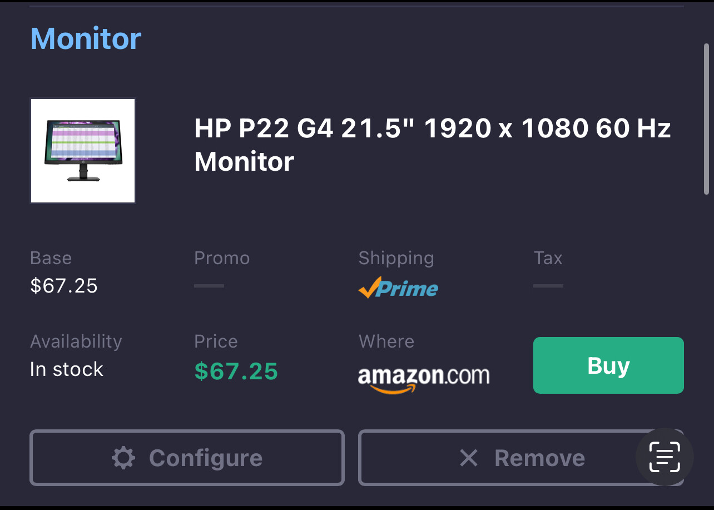
Task: Click the Tax dash placeholder
Action: click(x=548, y=286)
